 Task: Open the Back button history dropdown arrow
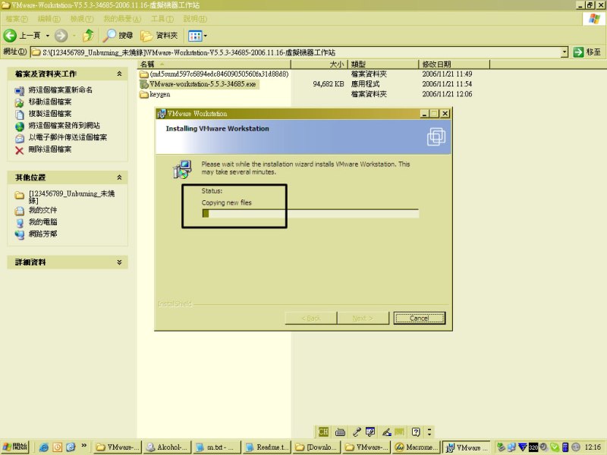pos(48,36)
